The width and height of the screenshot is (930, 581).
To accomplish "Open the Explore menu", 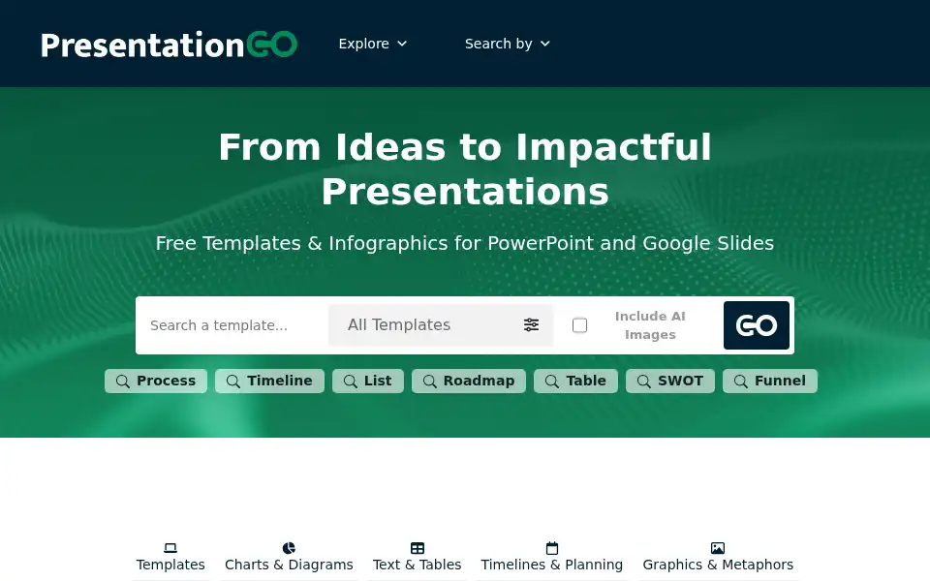I will (372, 44).
